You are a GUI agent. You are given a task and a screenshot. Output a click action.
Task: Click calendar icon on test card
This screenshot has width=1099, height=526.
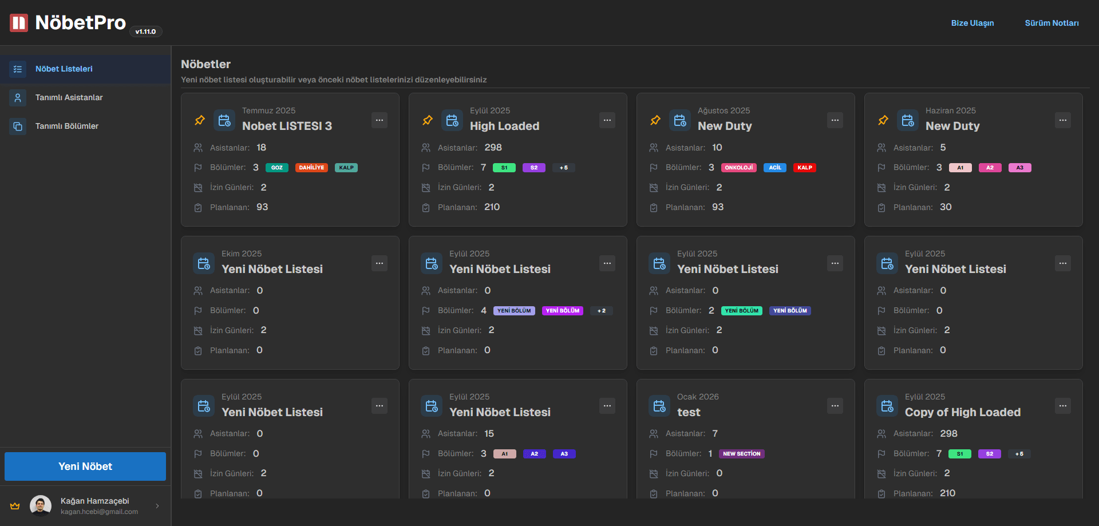click(x=659, y=406)
